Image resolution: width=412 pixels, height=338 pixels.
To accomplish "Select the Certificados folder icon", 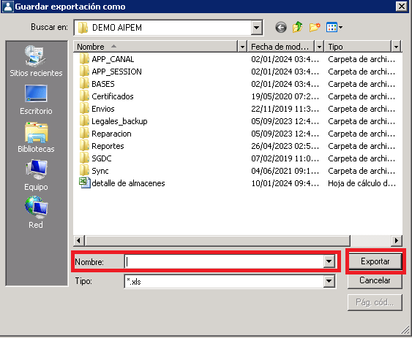I will (x=84, y=96).
